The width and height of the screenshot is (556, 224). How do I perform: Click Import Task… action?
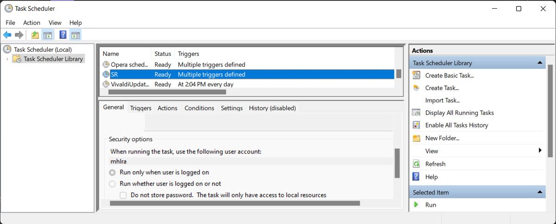tap(442, 100)
